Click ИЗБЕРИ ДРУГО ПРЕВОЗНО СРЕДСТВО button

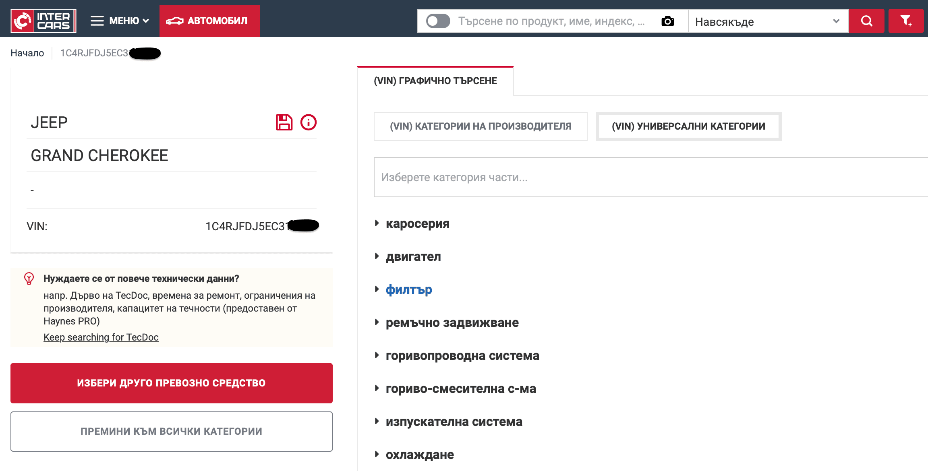coord(172,383)
